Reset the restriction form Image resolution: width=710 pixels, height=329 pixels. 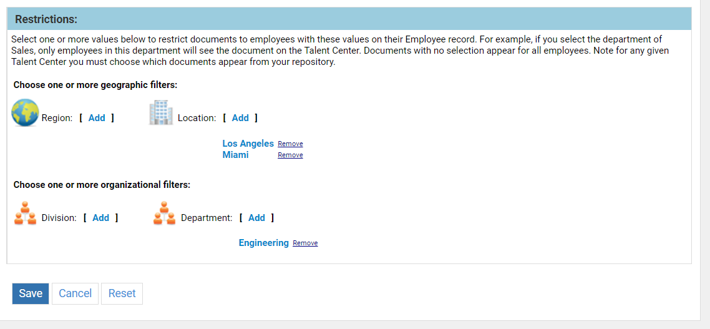click(122, 293)
